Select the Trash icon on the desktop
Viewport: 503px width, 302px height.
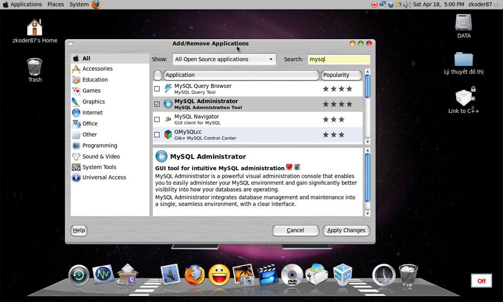35,70
